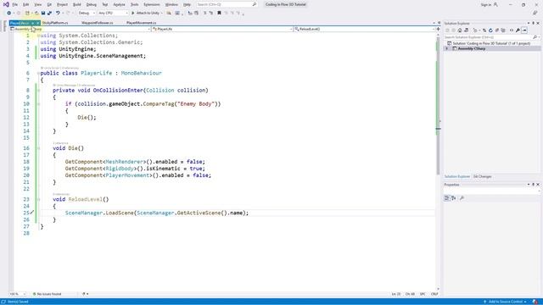Open the Any CPU platform dropdown
The image size is (543, 305).
(113, 14)
